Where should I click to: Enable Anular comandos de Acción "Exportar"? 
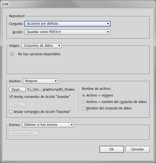[11, 112]
